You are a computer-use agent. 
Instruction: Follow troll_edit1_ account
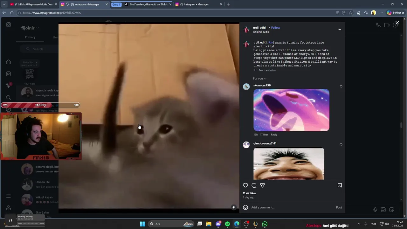tap(275, 28)
